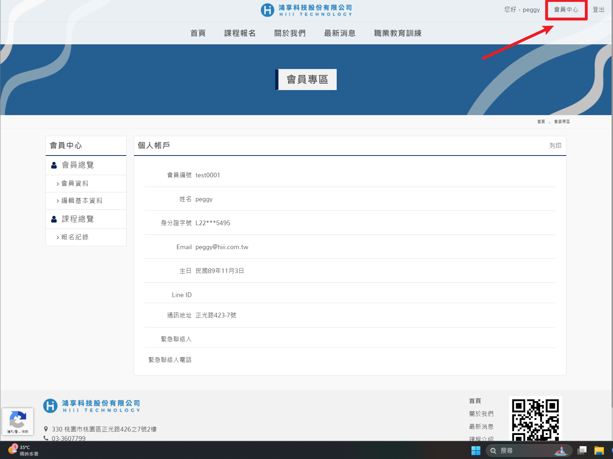
Task: Open 編輯基本資料 in the sidebar
Action: click(81, 201)
